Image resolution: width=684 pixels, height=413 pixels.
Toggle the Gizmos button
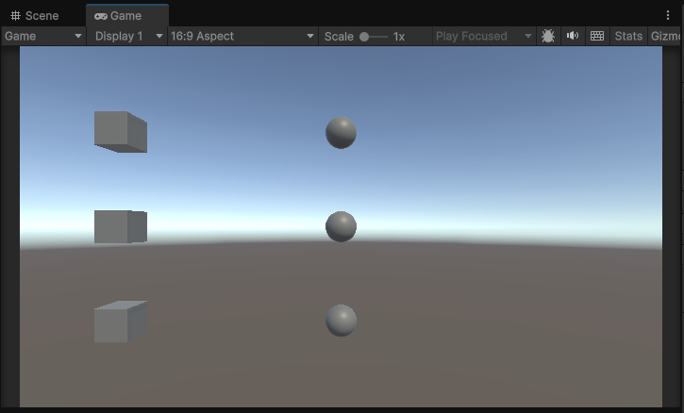pyautogui.click(x=666, y=36)
